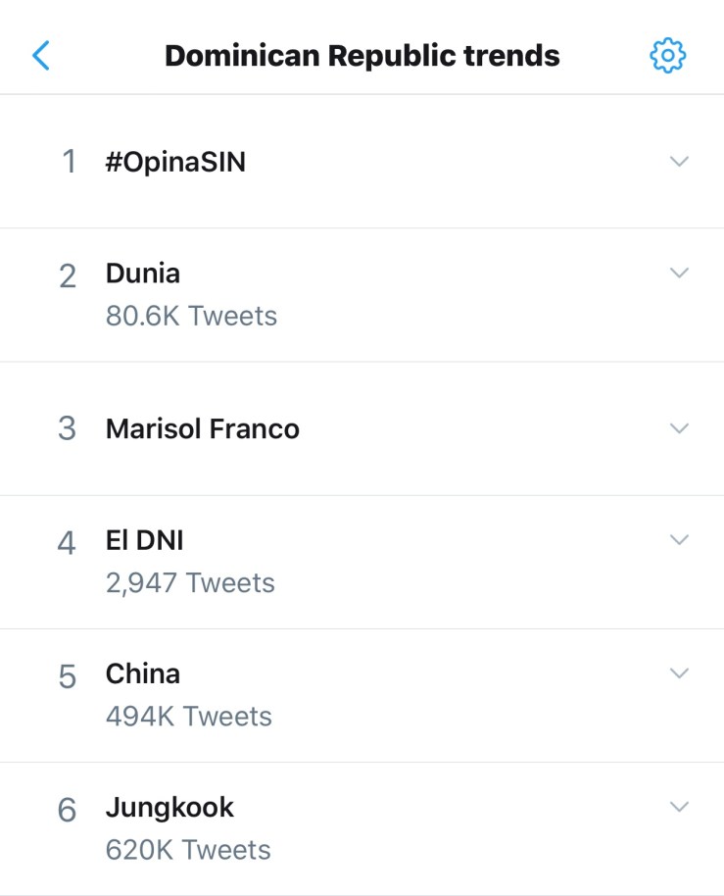This screenshot has height=896, width=724.
Task: Click the Dominican Republic trends title
Action: 362,56
